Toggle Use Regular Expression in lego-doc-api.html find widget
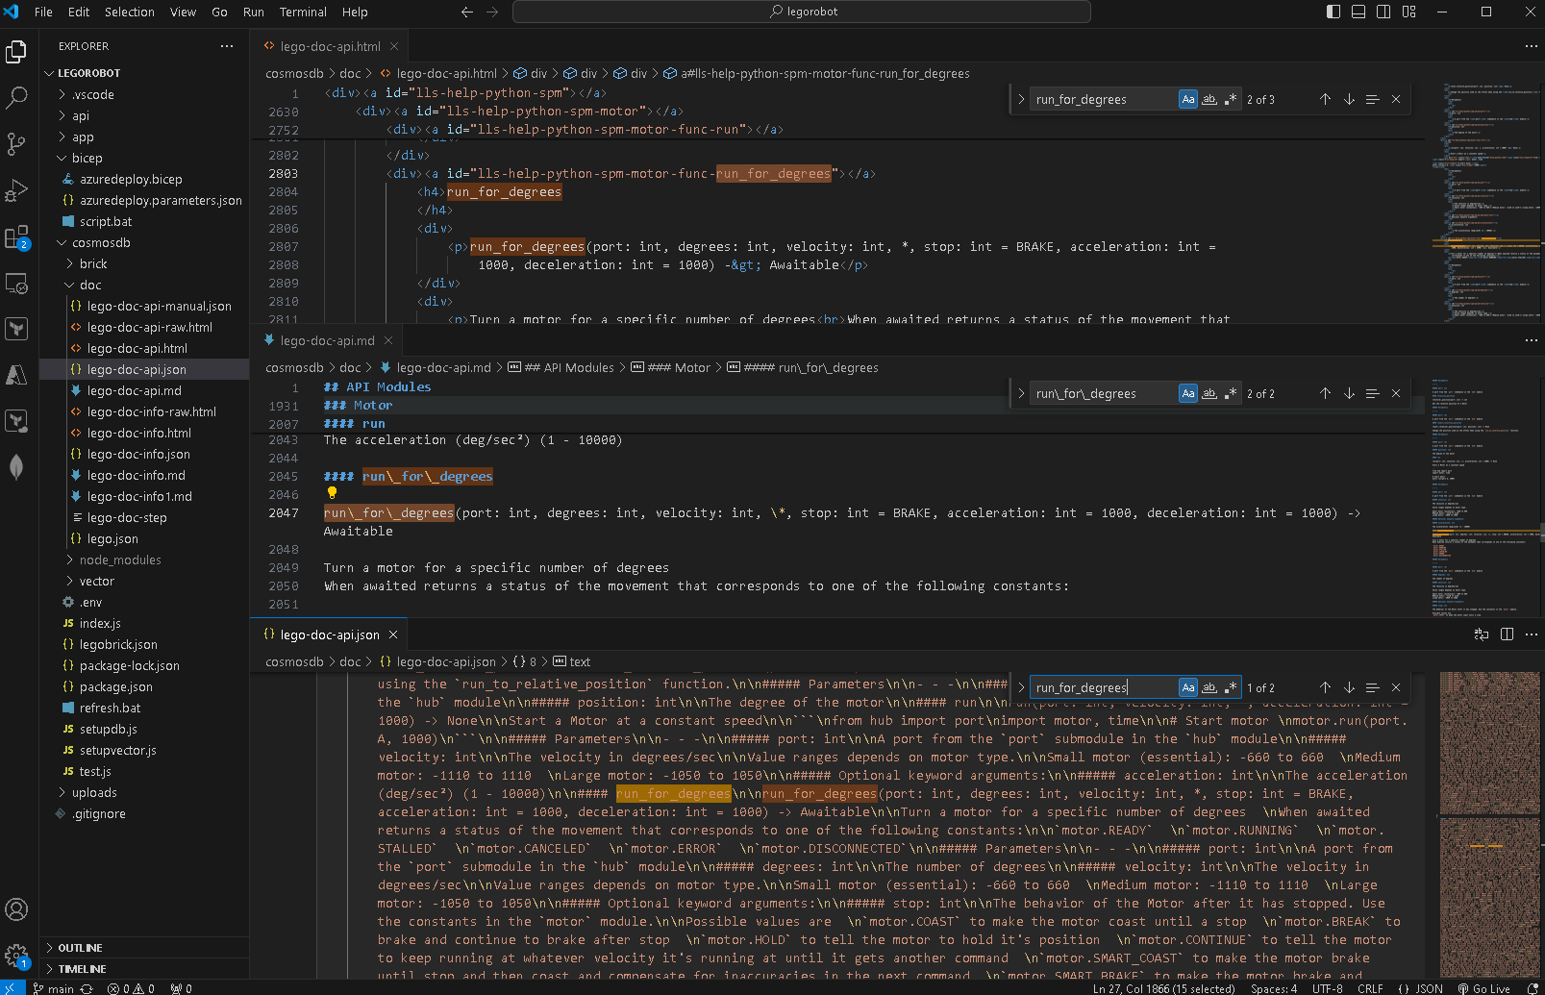 tap(1231, 99)
